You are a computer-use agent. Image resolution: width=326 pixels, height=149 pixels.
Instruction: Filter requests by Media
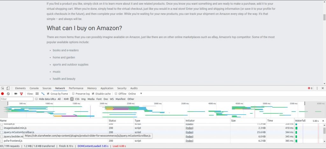pos(91,99)
